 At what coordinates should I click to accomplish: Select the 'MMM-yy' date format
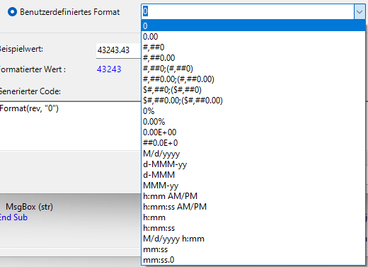(x=253, y=186)
